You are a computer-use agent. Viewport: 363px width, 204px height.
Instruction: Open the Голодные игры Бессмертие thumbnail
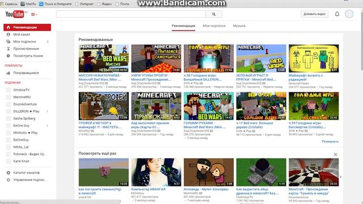tap(314, 106)
